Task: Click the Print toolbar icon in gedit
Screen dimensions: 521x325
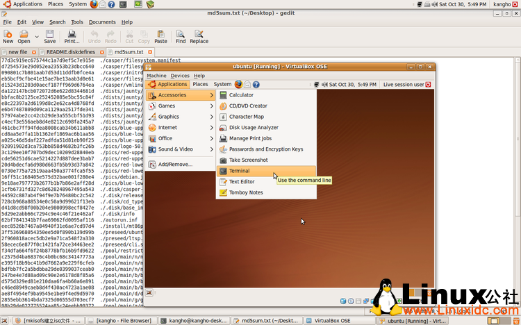Action: point(72,37)
